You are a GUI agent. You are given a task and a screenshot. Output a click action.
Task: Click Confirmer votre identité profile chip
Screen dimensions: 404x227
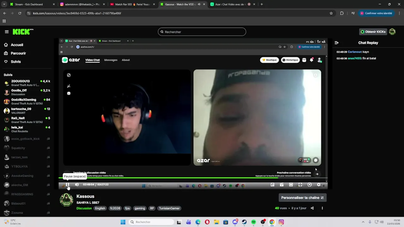376,13
